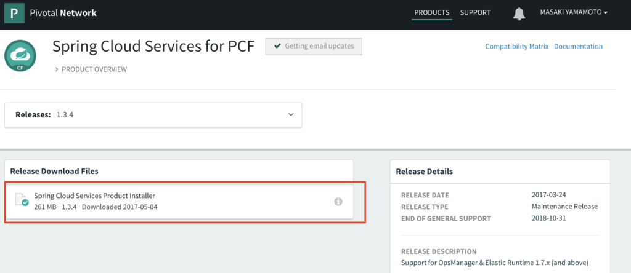Go to the PRODUCTS menu item
631x273 pixels.
(x=431, y=12)
